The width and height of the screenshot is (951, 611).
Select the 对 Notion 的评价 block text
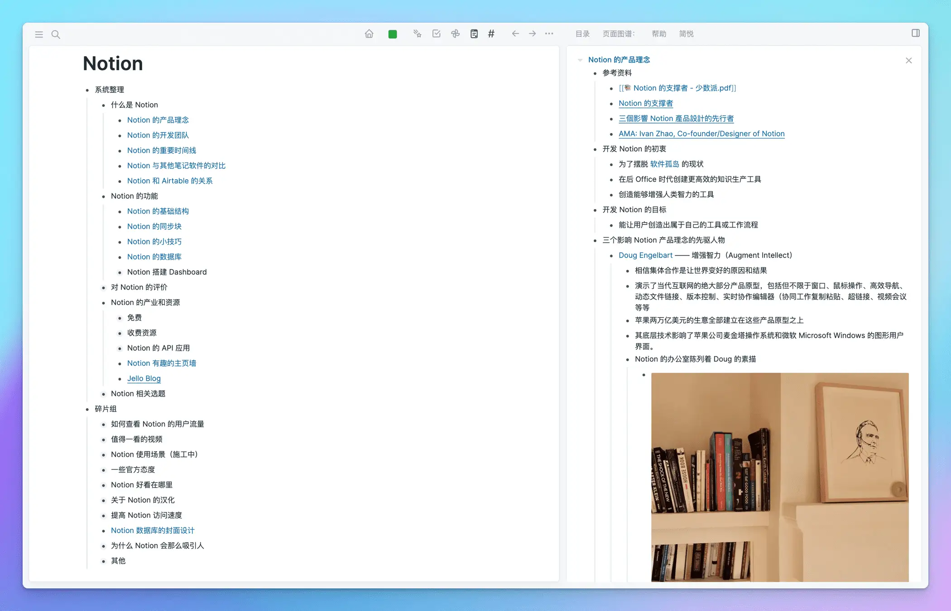(139, 287)
